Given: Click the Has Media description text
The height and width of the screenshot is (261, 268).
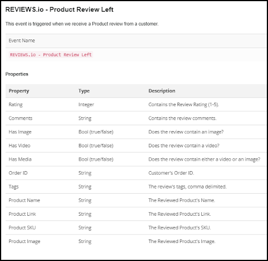Looking at the screenshot, I should [204, 159].
